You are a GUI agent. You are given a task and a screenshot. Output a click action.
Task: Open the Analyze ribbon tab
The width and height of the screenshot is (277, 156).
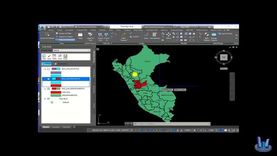point(102,30)
